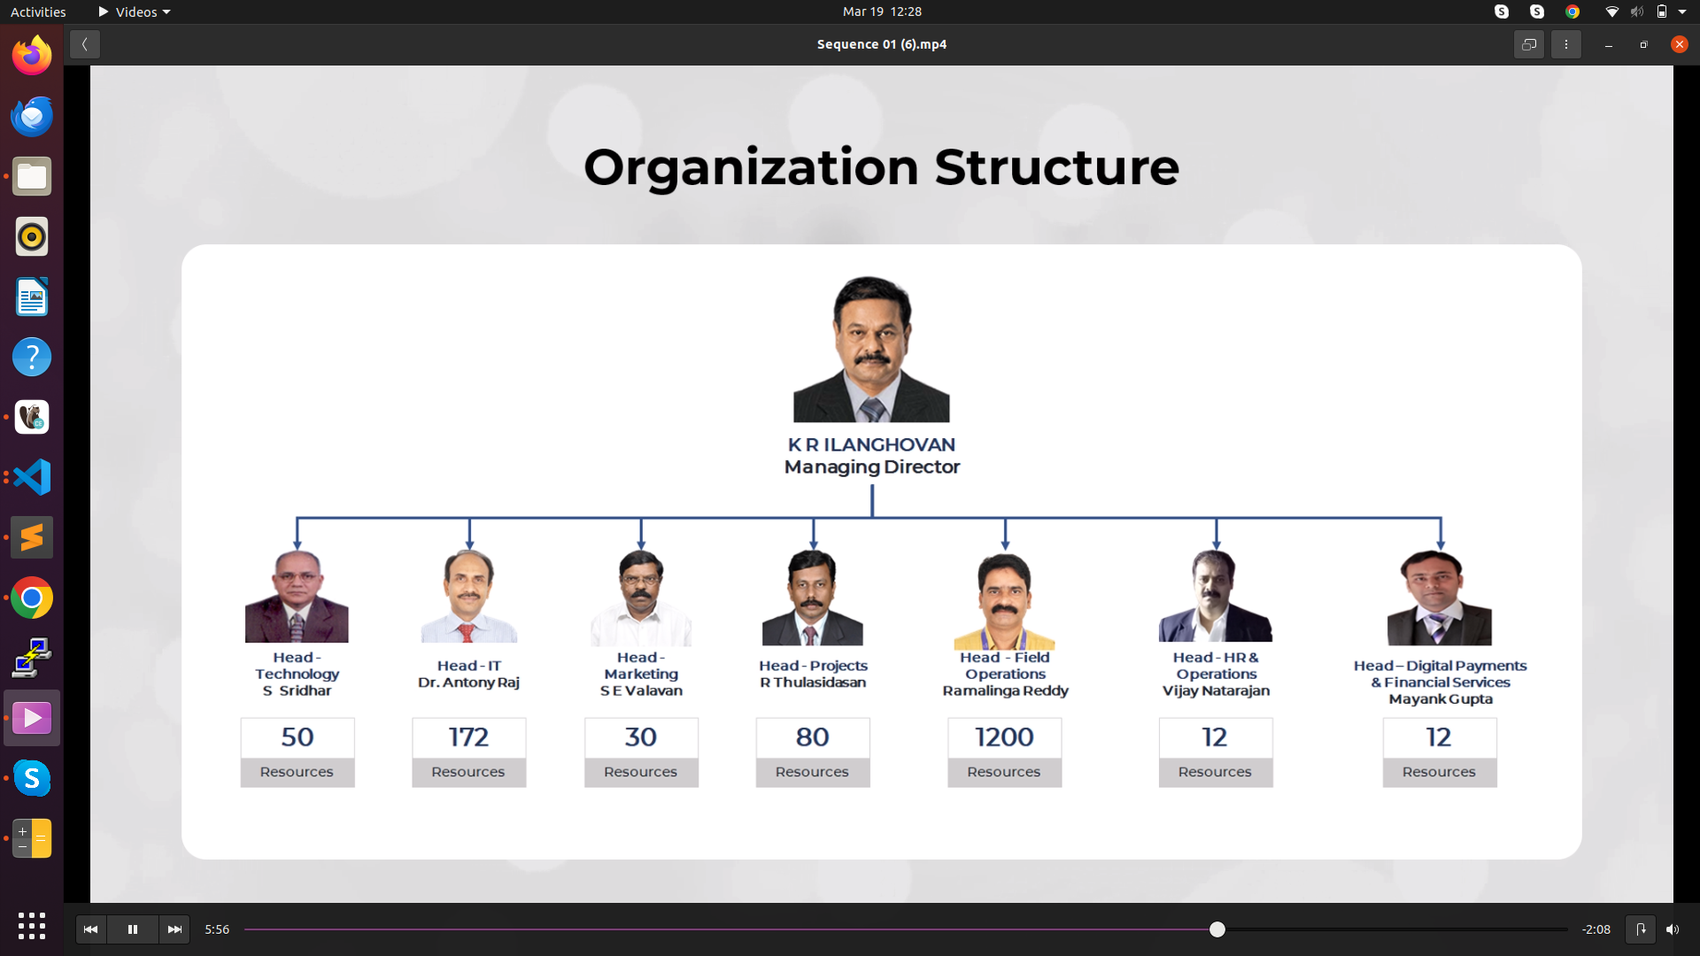The height and width of the screenshot is (956, 1700).
Task: Toggle playlist sidebar button beside volume
Action: pos(1641,929)
